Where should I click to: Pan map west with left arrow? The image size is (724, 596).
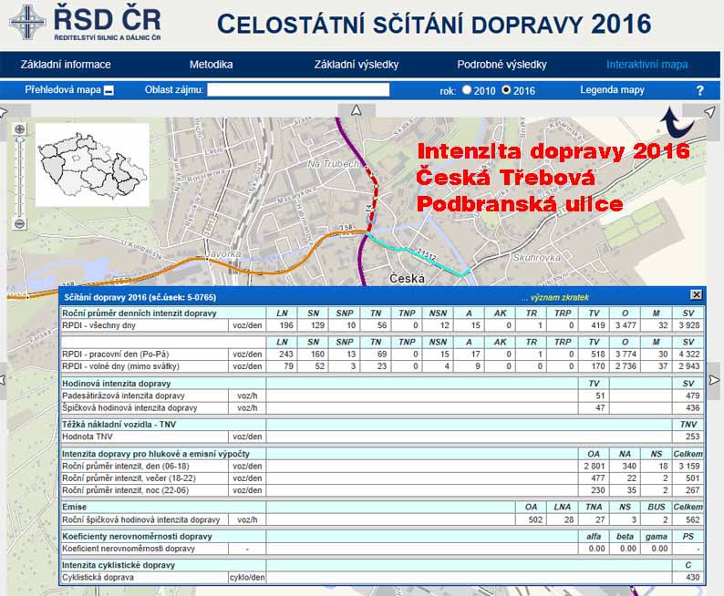tap(3, 380)
